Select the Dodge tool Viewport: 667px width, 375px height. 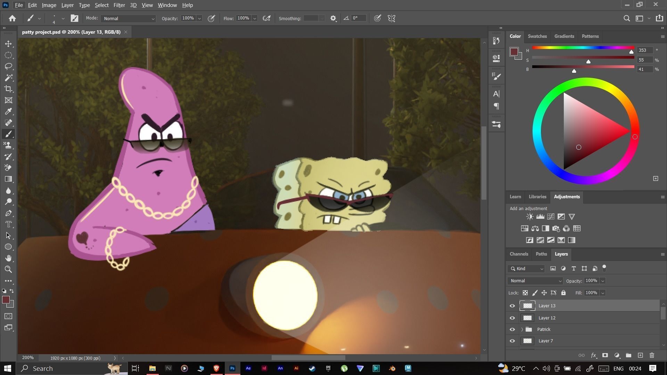click(x=9, y=202)
